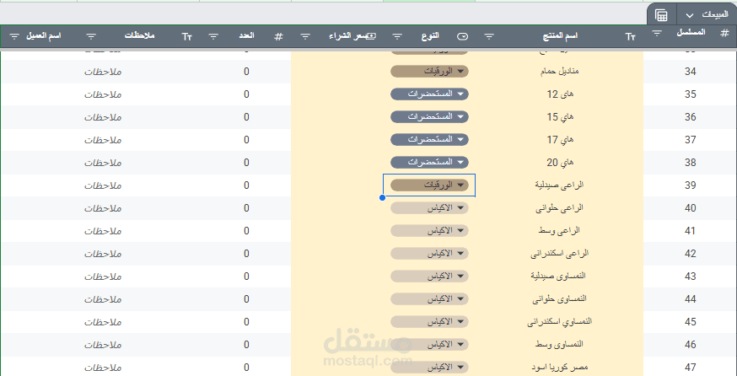Screen dimensions: 737x376
Task: Click the اسم العميل column header label
Action: click(x=44, y=36)
